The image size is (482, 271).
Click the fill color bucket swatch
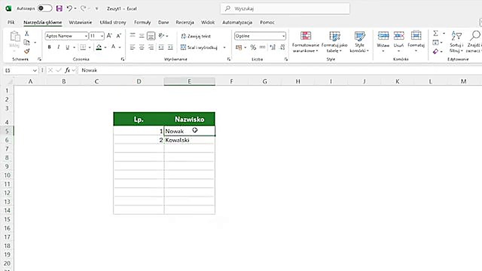tap(99, 47)
